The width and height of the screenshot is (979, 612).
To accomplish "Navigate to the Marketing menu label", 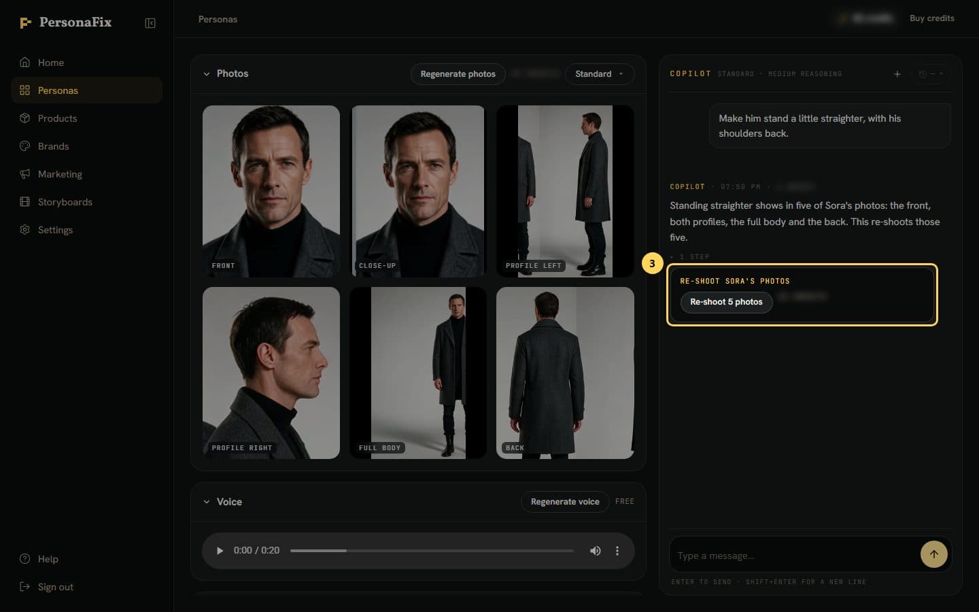I will [x=60, y=174].
